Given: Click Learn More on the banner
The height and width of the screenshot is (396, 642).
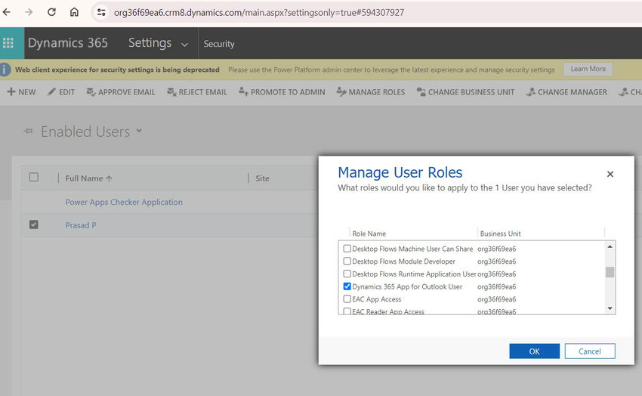Looking at the screenshot, I should [x=588, y=70].
